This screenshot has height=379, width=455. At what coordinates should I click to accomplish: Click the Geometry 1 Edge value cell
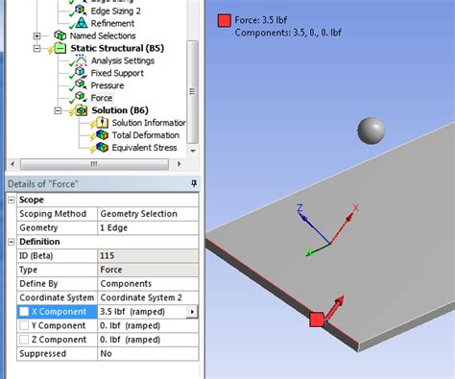pyautogui.click(x=148, y=227)
